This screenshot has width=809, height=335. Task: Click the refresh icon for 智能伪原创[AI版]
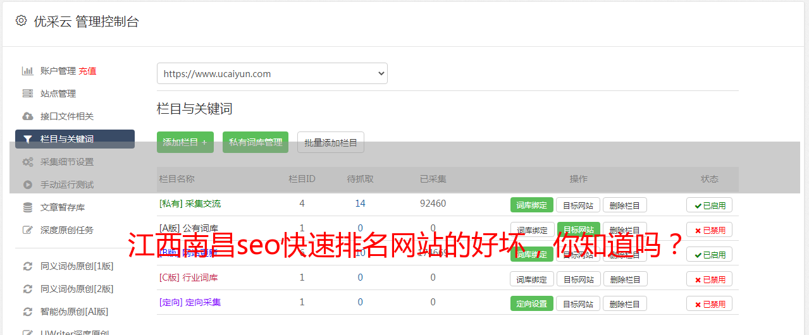tap(28, 312)
